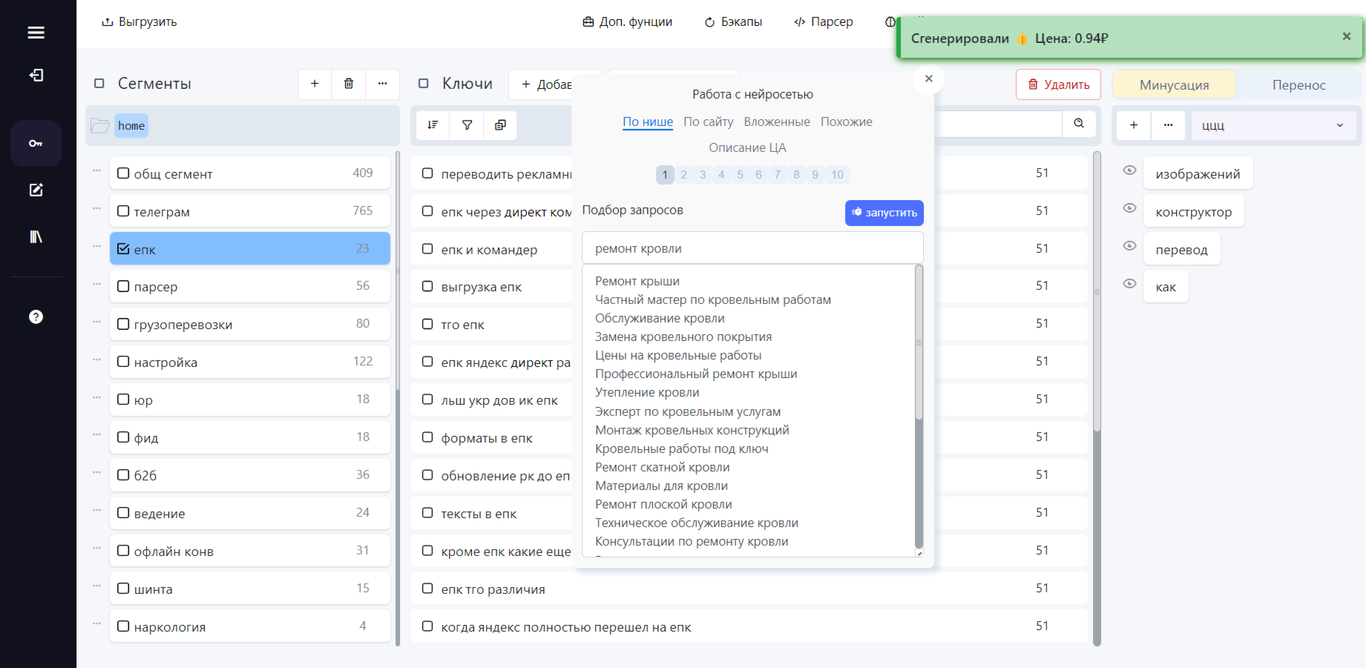Open the edit pencil icon in sidebar

point(36,190)
